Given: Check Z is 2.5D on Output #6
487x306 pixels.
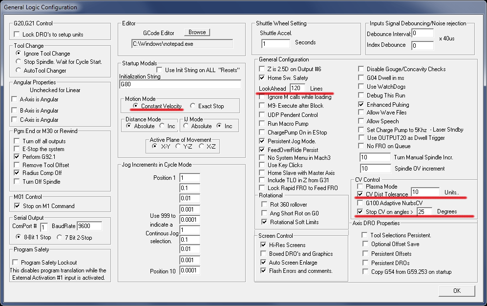Looking at the screenshot, I should click(262, 69).
